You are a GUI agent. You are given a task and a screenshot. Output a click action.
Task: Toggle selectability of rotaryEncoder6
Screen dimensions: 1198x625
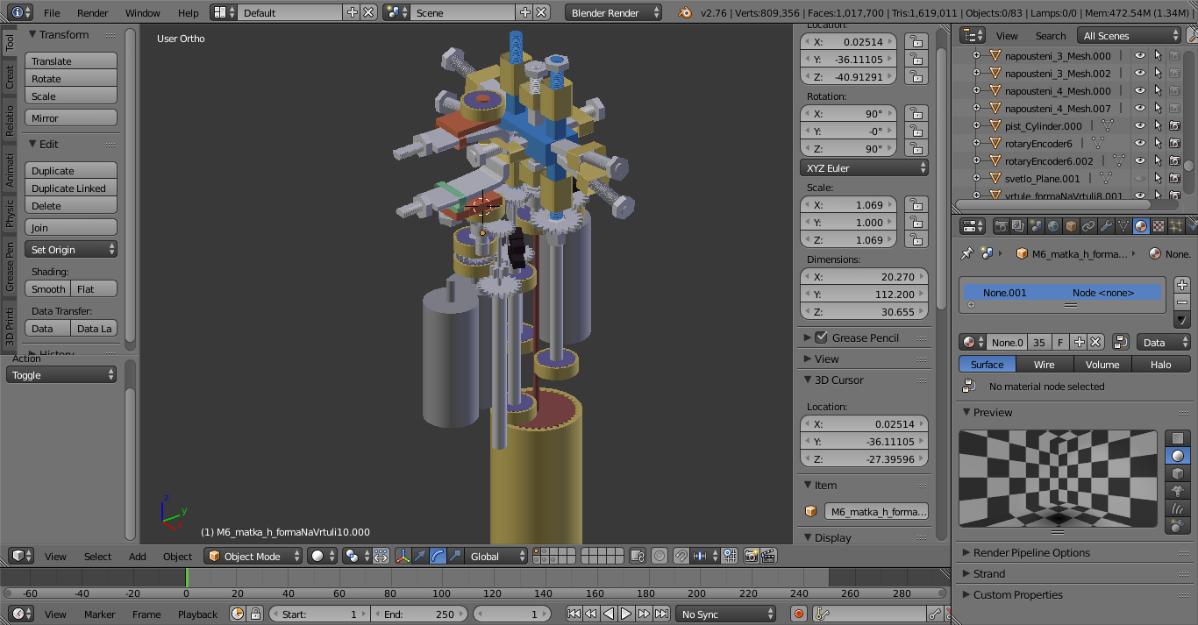point(1158,143)
